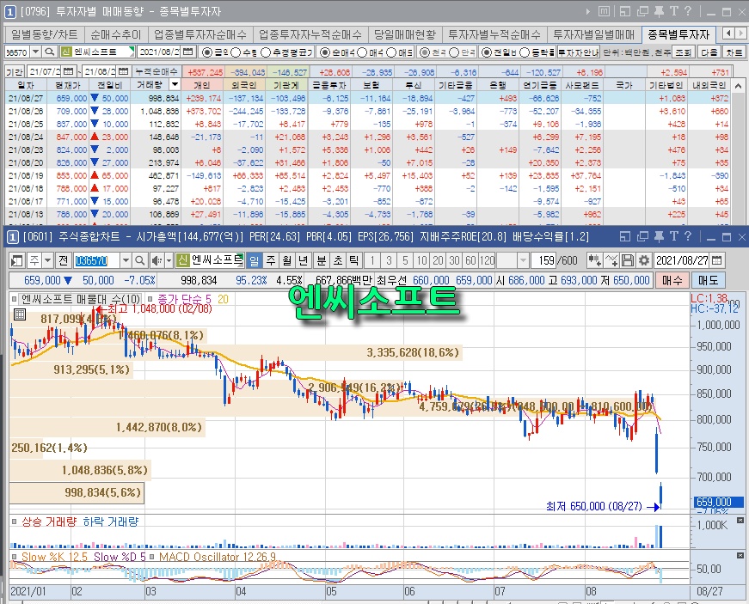Open date calendar next to 2021/08 field in top toolbar

point(188,52)
